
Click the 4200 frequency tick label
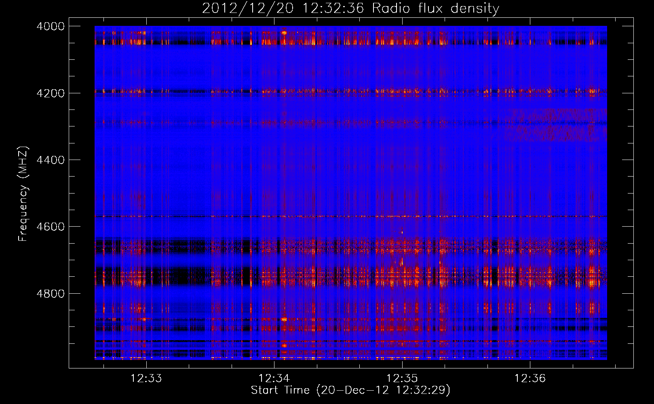[51, 93]
